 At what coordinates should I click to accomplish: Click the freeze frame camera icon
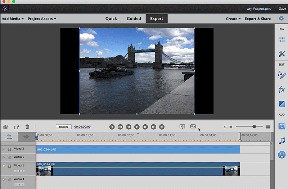tap(6, 127)
